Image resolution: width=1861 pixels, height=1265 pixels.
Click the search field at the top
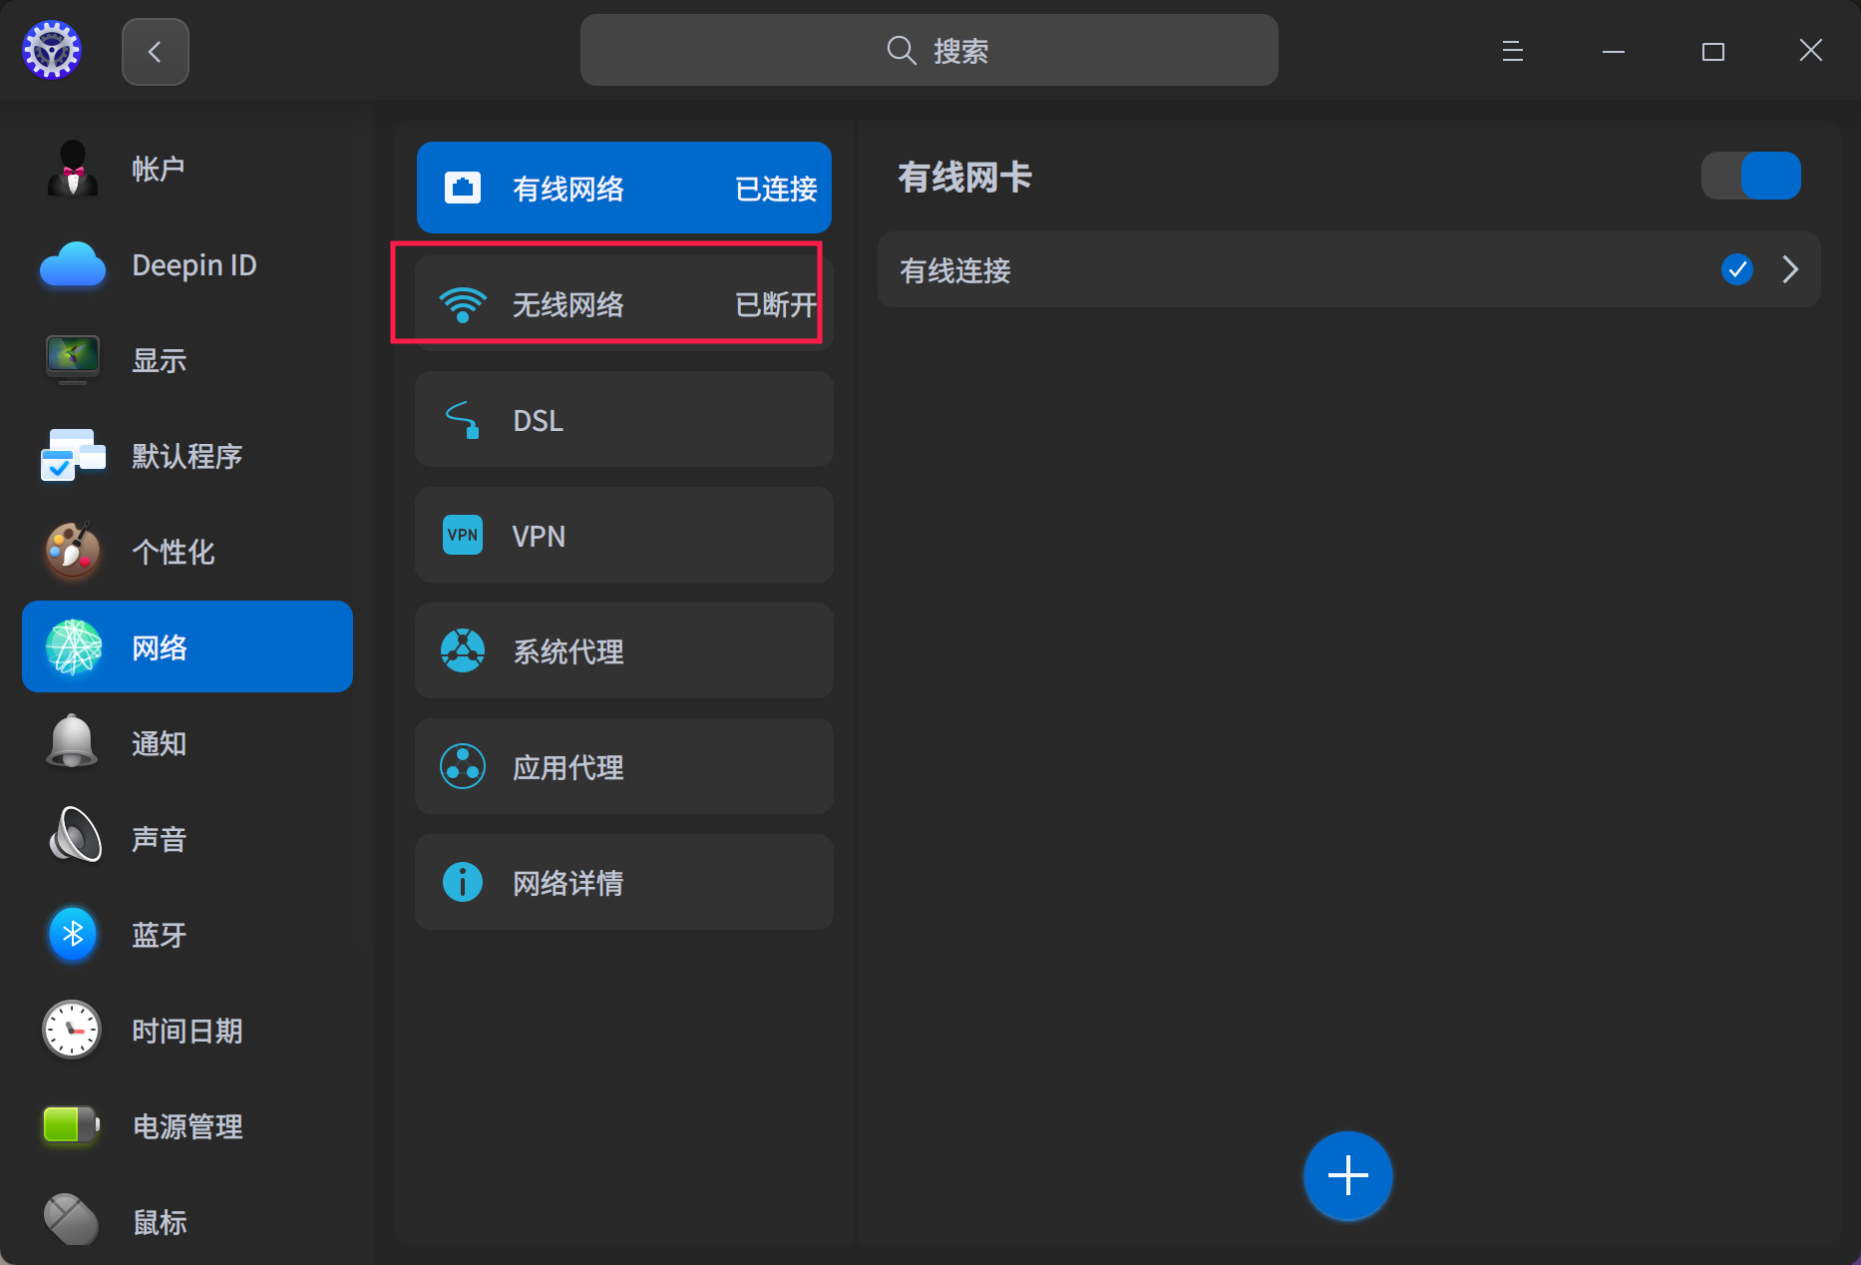pos(929,50)
